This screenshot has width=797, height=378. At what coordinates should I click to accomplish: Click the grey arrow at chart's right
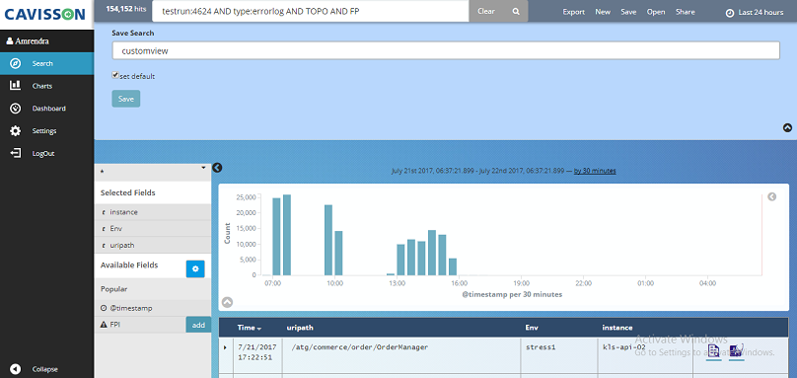(x=771, y=196)
